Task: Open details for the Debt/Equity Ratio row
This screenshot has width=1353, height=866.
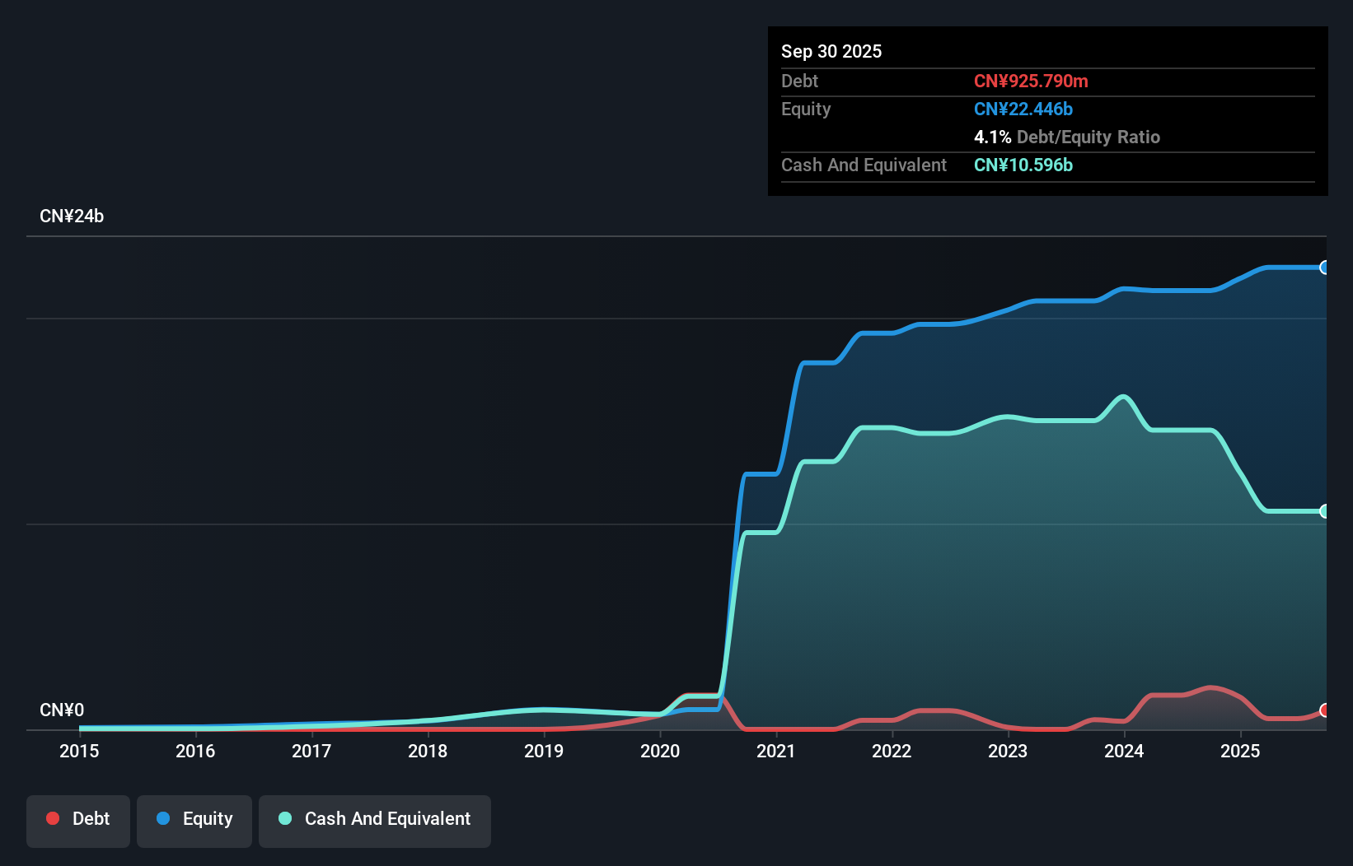Action: pyautogui.click(x=1067, y=137)
